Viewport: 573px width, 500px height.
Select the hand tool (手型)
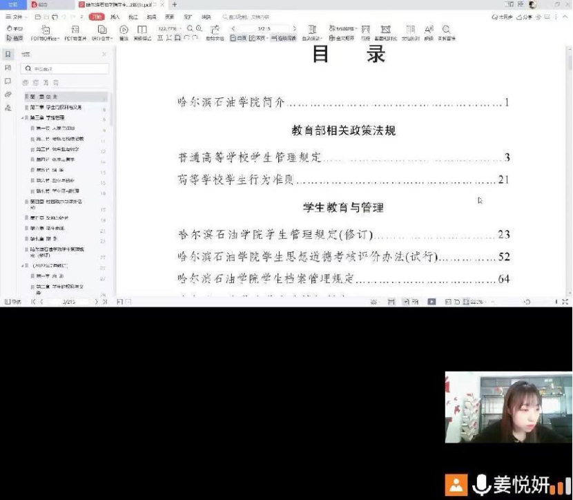tap(14, 29)
